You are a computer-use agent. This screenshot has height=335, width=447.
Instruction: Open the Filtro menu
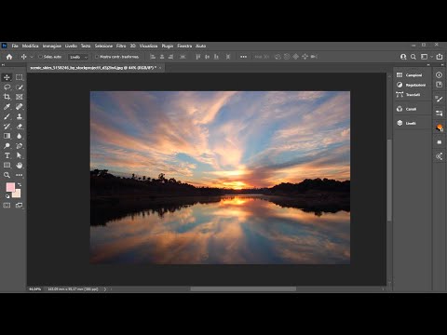121,46
